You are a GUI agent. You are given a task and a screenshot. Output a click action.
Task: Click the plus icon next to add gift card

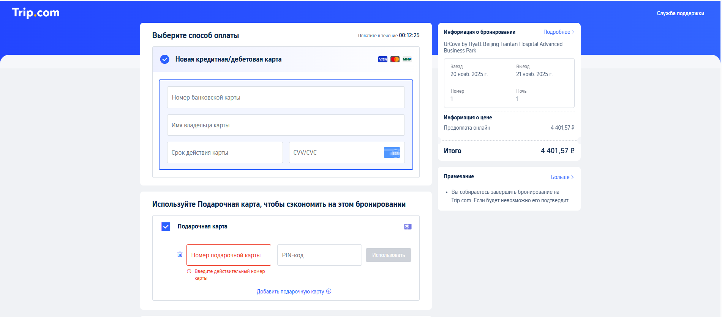329,291
